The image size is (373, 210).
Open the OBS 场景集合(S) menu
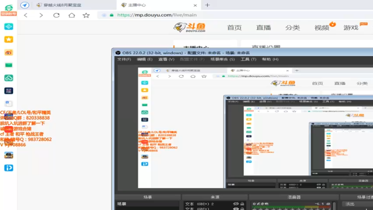click(222, 59)
